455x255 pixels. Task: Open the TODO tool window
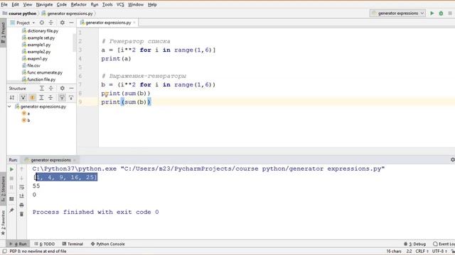coord(44,244)
